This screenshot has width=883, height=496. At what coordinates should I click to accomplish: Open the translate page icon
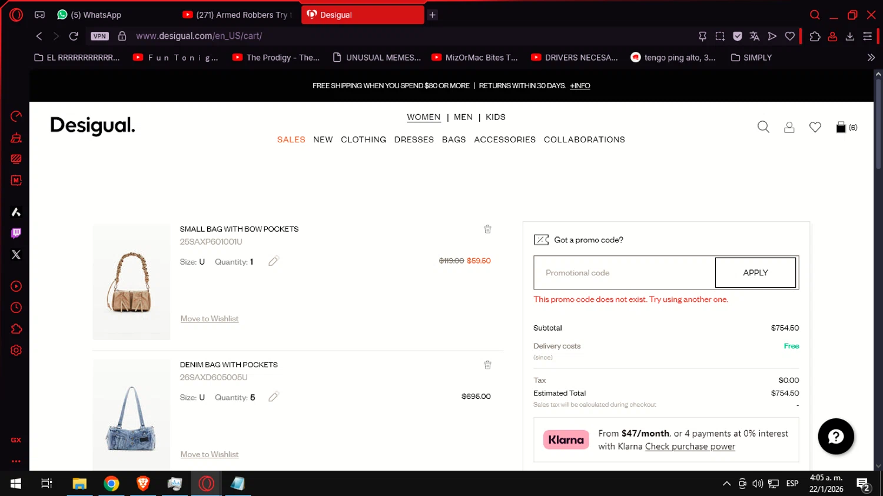click(x=755, y=36)
